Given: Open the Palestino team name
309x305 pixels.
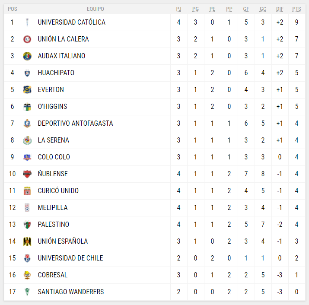Looking at the screenshot, I should click(53, 225).
